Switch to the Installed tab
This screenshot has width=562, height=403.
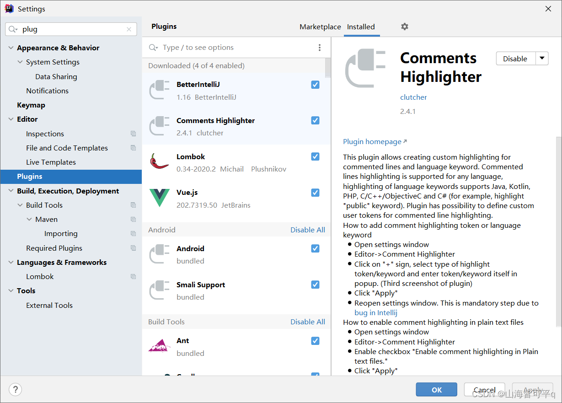pos(361,27)
